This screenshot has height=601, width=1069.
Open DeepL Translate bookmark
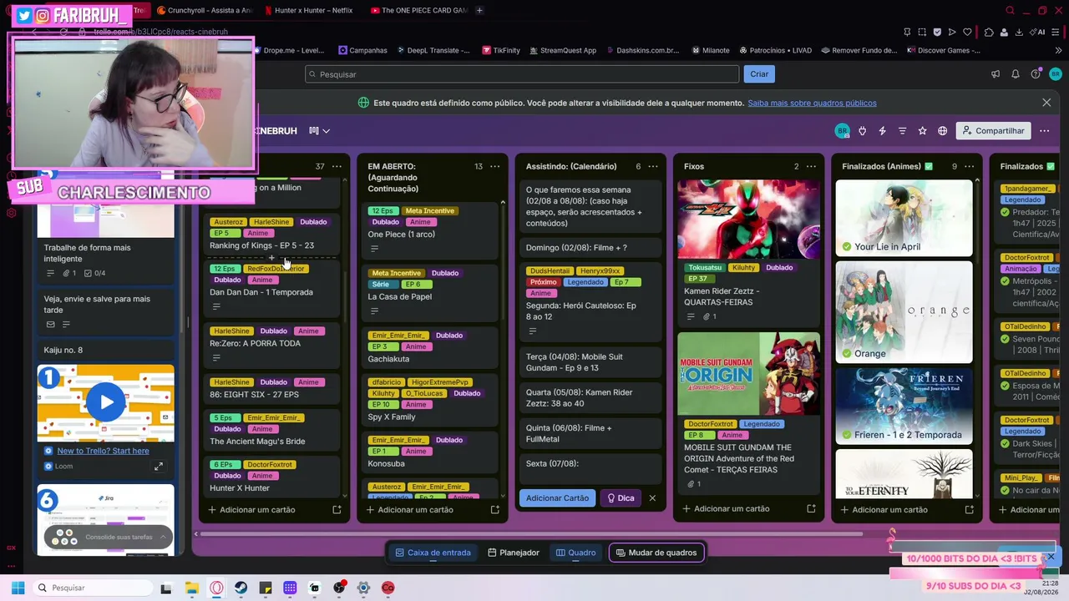(432, 50)
